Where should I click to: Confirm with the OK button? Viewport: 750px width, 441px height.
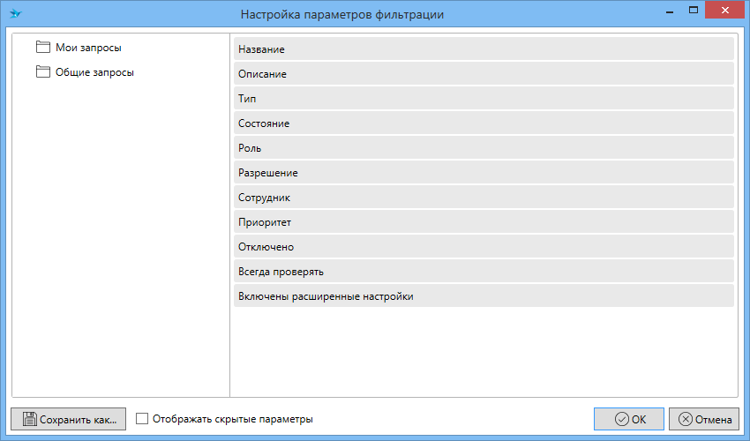[x=629, y=419]
